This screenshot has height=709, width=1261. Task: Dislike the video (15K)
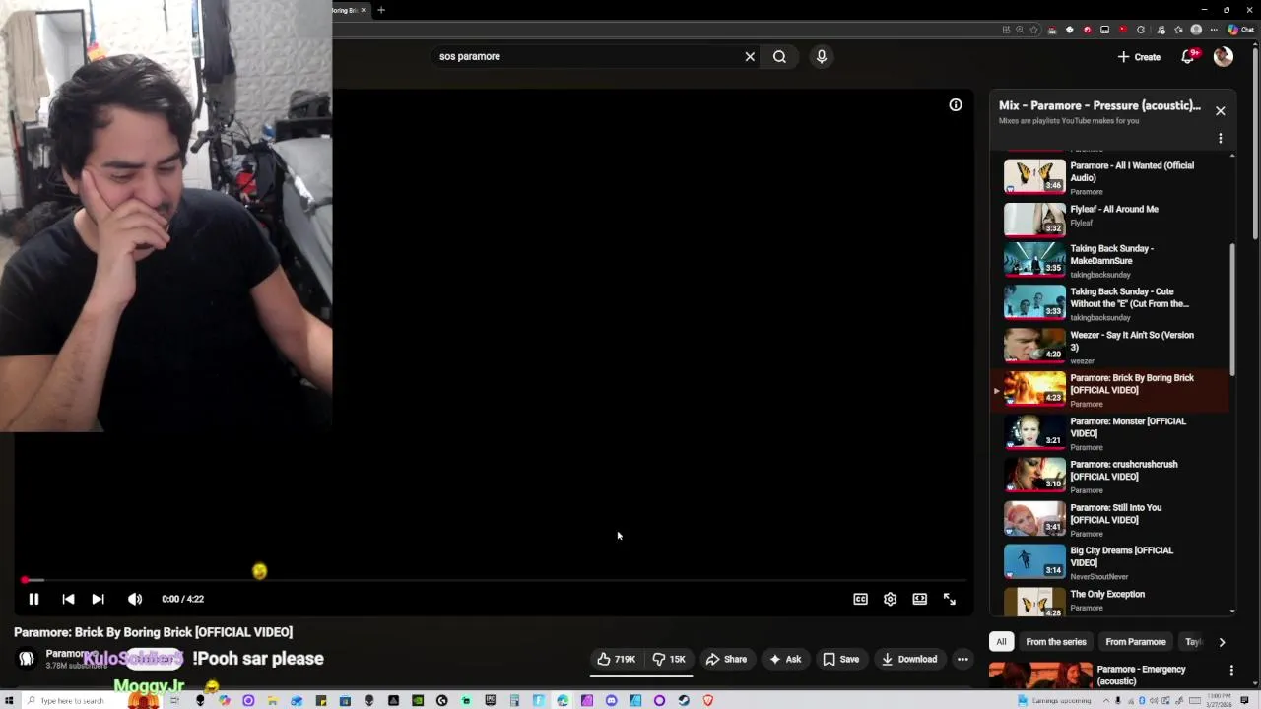669,660
